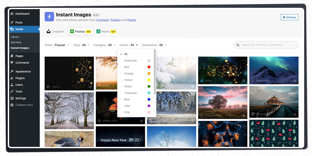The width and height of the screenshot is (312, 156).
Task: Open the Category: All dropdown
Action: [104, 45]
